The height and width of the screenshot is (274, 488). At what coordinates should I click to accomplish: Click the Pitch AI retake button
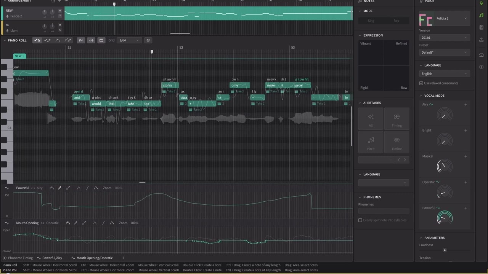pos(371,142)
